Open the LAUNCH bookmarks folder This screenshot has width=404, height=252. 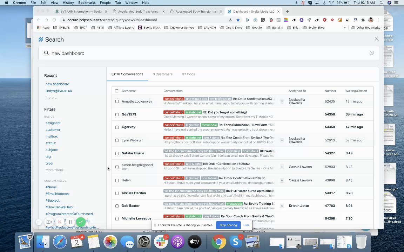tap(207, 28)
